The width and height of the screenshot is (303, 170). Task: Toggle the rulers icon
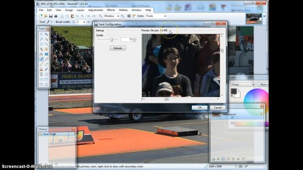pos(134,16)
